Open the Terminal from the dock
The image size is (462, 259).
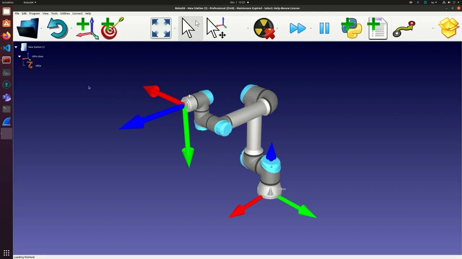click(x=6, y=109)
